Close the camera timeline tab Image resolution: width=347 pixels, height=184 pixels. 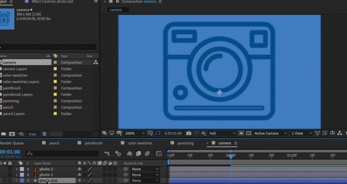click(207, 143)
